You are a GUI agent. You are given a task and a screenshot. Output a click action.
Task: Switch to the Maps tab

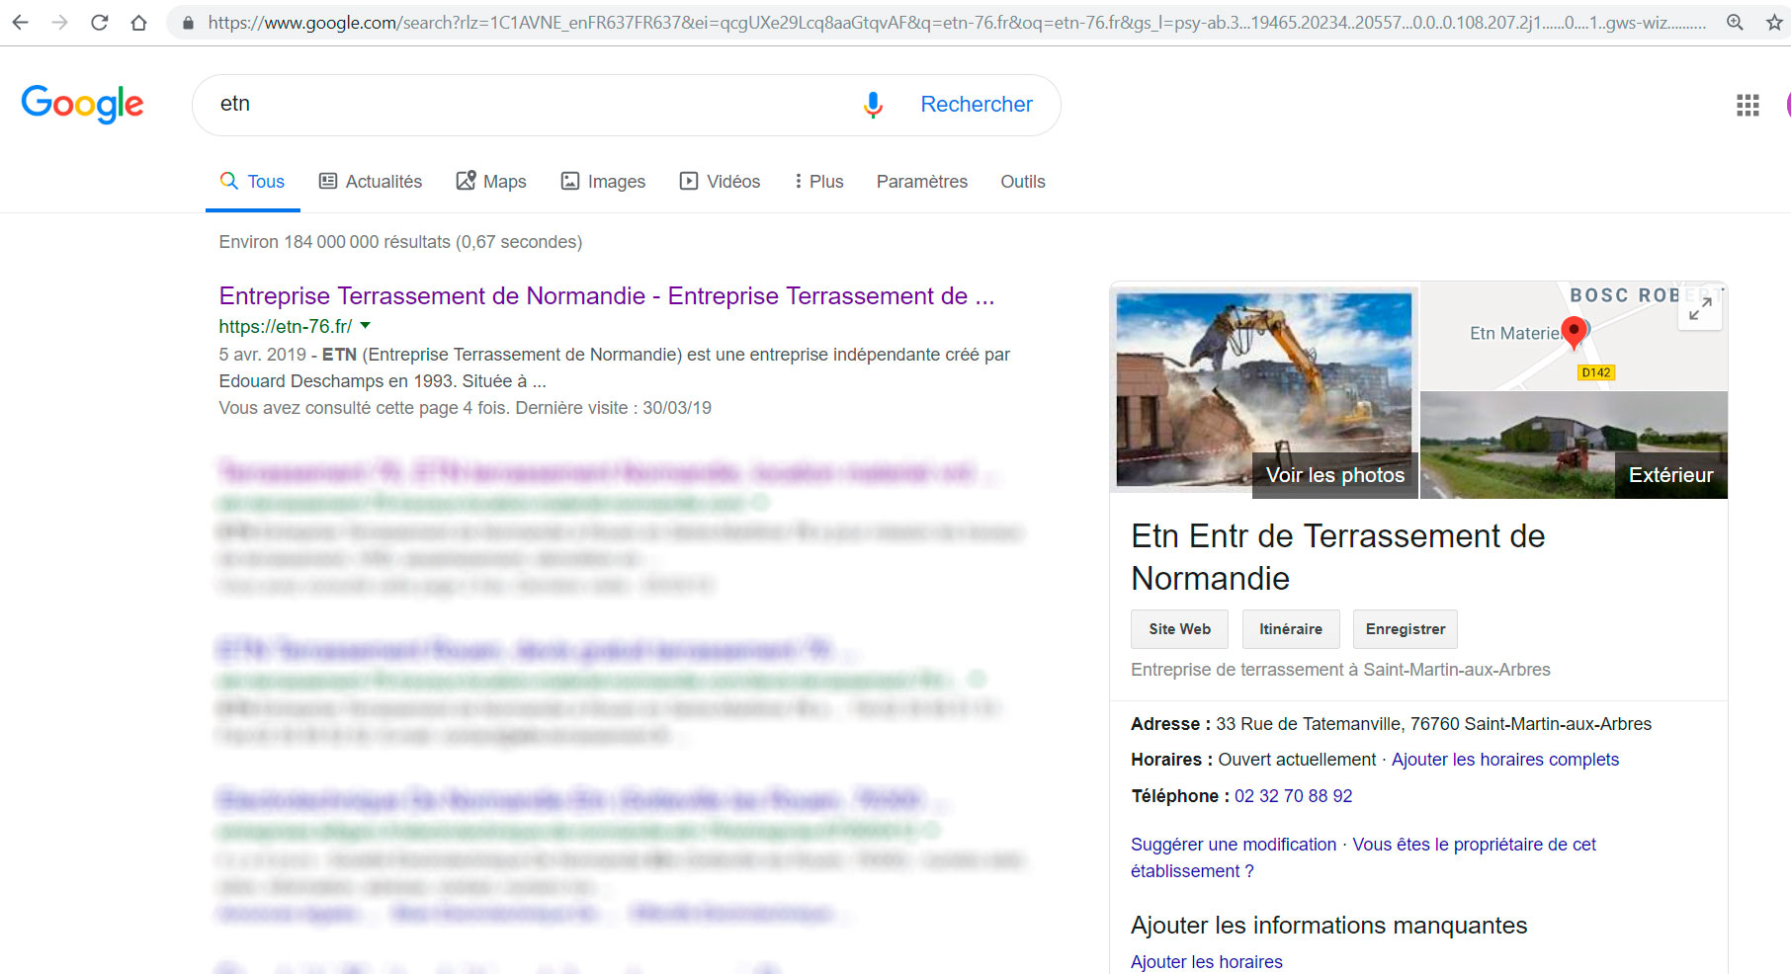(x=491, y=182)
